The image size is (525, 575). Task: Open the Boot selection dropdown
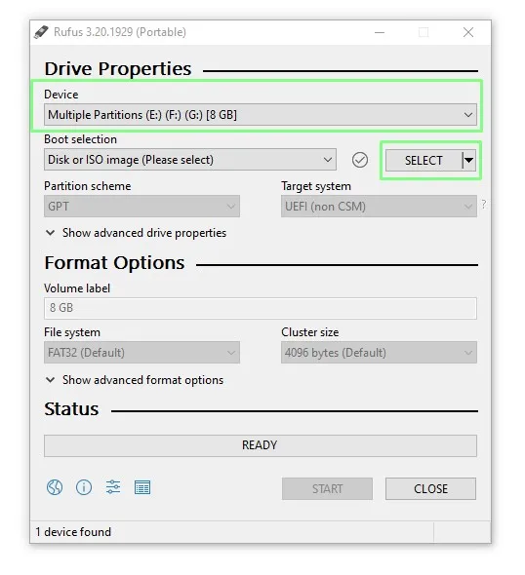(x=190, y=160)
